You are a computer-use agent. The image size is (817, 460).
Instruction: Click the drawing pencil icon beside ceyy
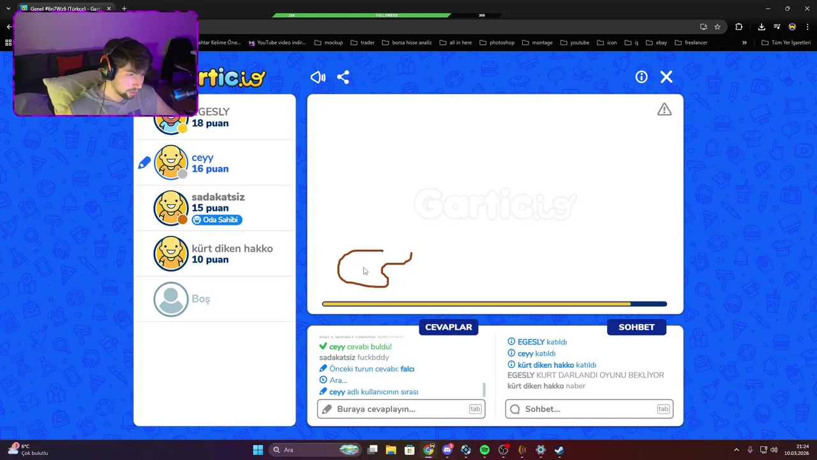pyautogui.click(x=144, y=163)
